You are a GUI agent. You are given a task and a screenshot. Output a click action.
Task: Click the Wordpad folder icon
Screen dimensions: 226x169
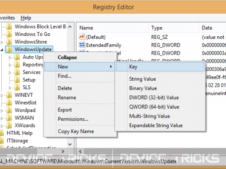tap(9, 110)
